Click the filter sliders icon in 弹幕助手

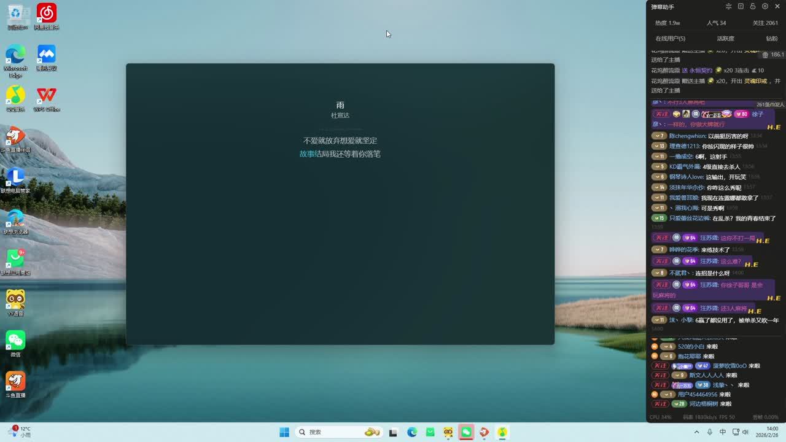(x=728, y=7)
